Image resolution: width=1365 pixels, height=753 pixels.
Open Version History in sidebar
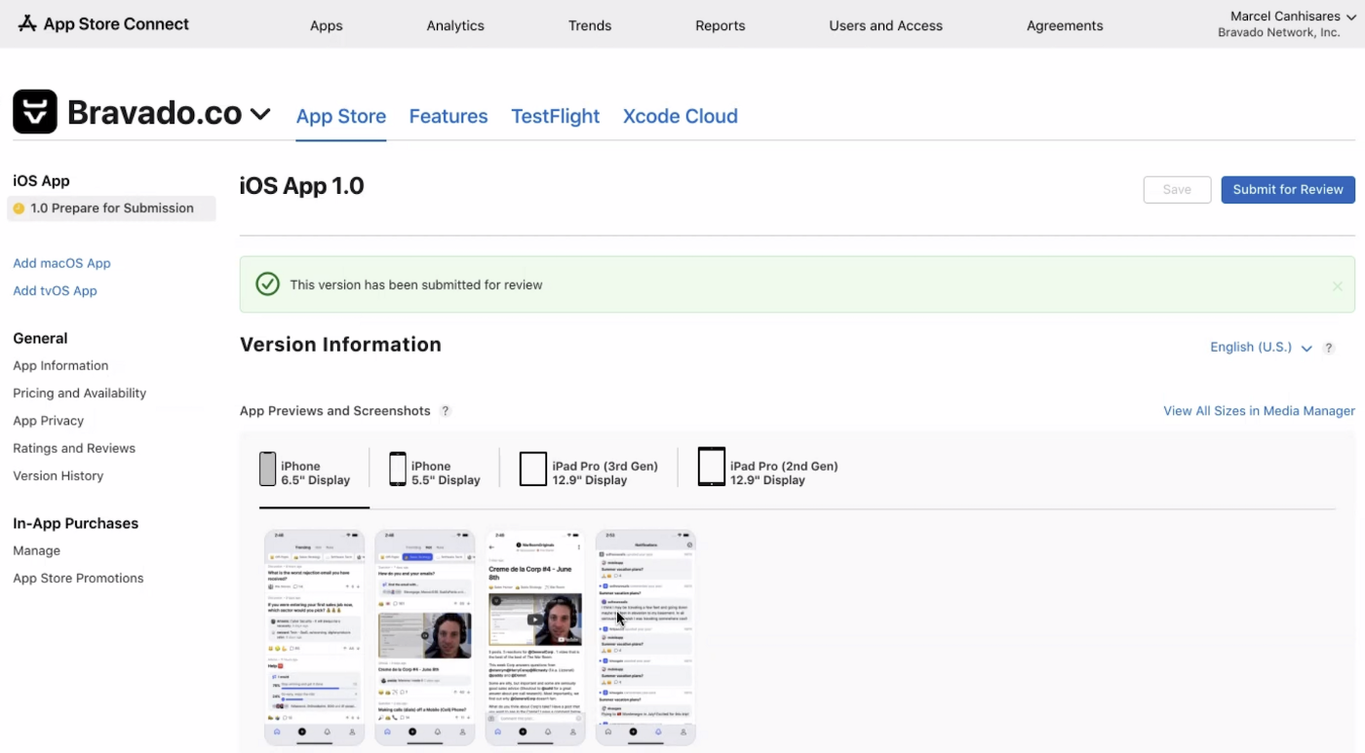pyautogui.click(x=58, y=475)
